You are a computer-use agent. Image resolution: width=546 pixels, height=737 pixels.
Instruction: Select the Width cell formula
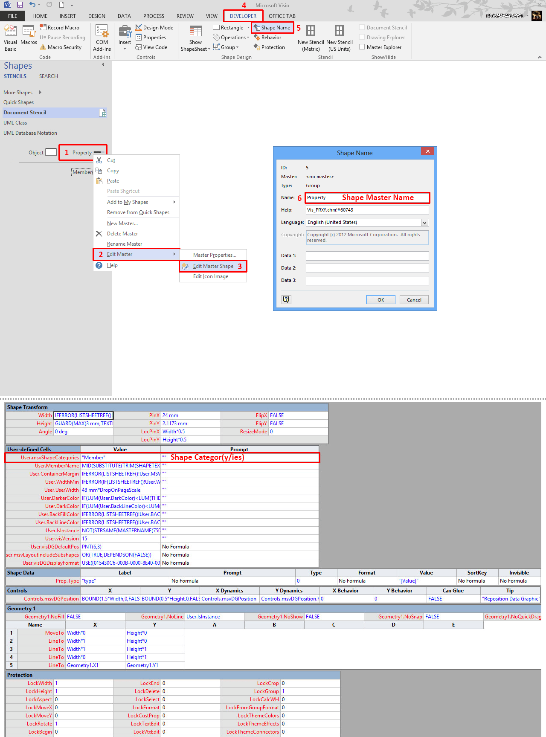pyautogui.click(x=84, y=415)
